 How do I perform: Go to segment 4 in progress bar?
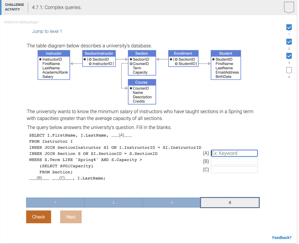coord(230,203)
